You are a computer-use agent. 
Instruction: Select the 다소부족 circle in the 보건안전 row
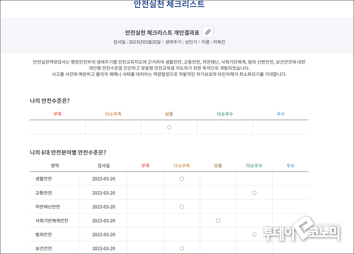coord(182,248)
